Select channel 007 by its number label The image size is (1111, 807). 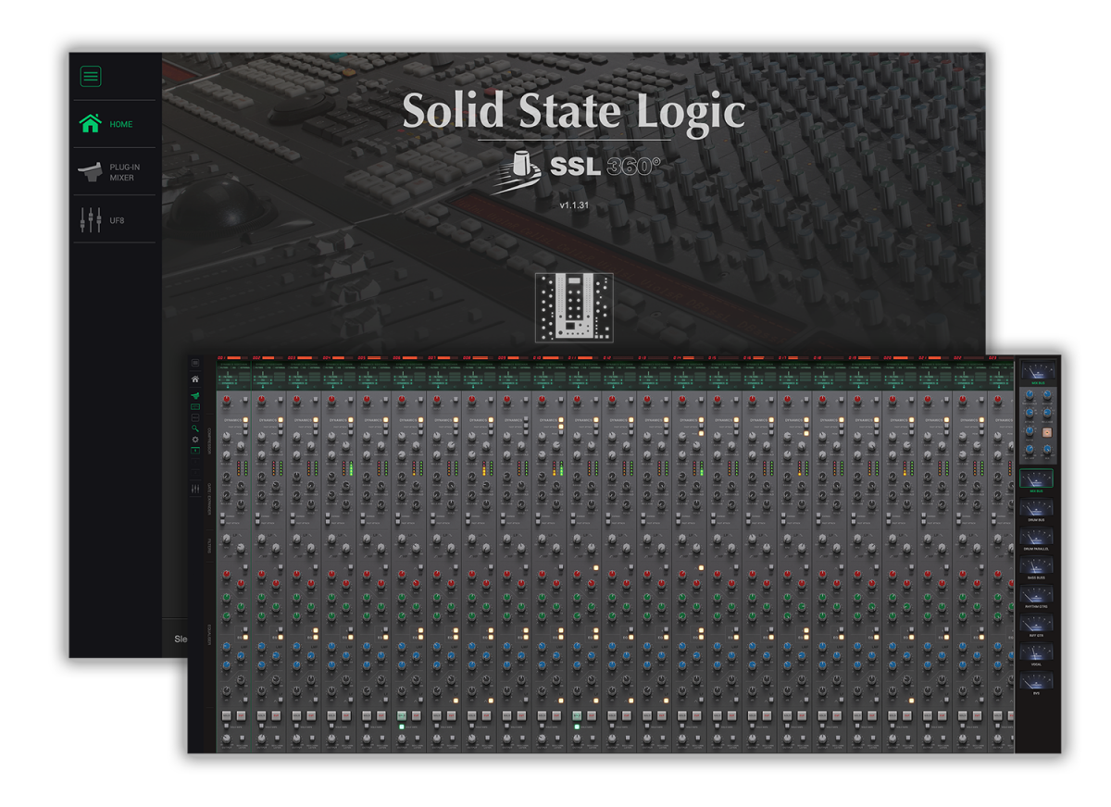pyautogui.click(x=433, y=357)
